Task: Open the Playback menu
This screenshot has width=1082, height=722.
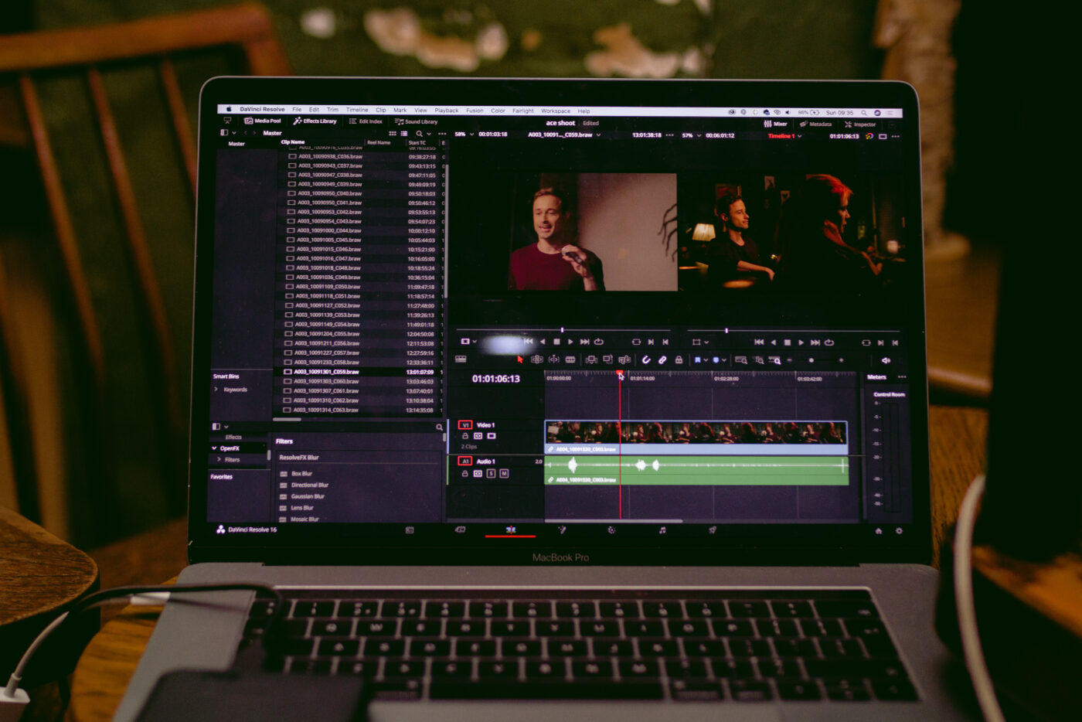Action: coord(446,111)
